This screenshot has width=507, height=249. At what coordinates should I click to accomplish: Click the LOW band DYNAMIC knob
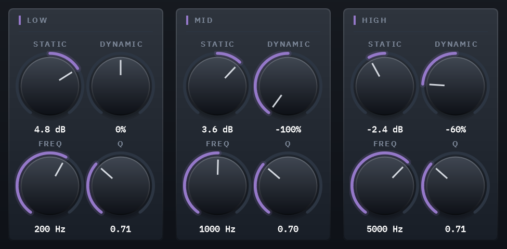click(121, 86)
